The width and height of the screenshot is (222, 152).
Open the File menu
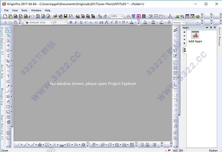pos(6,11)
